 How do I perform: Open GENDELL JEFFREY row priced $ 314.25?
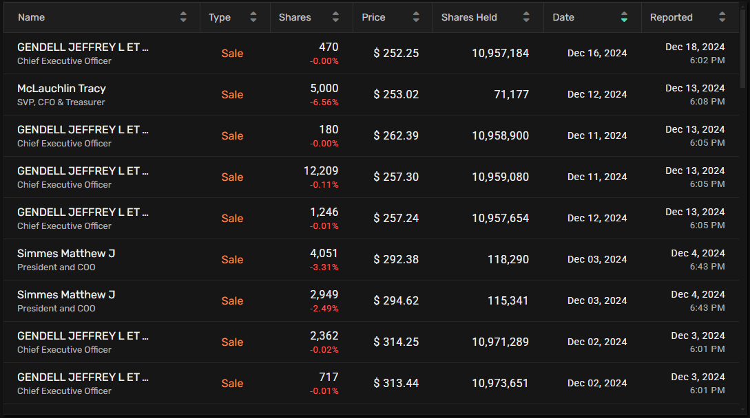[x=371, y=342]
